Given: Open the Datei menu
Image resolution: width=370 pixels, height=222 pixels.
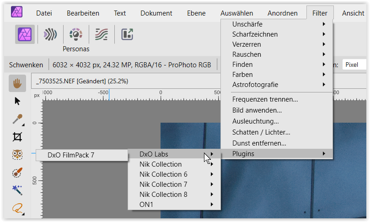Looking at the screenshot, I should click(44, 13).
